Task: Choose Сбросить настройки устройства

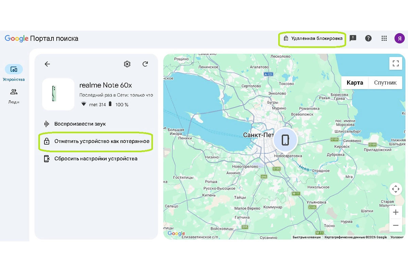Action: point(90,158)
